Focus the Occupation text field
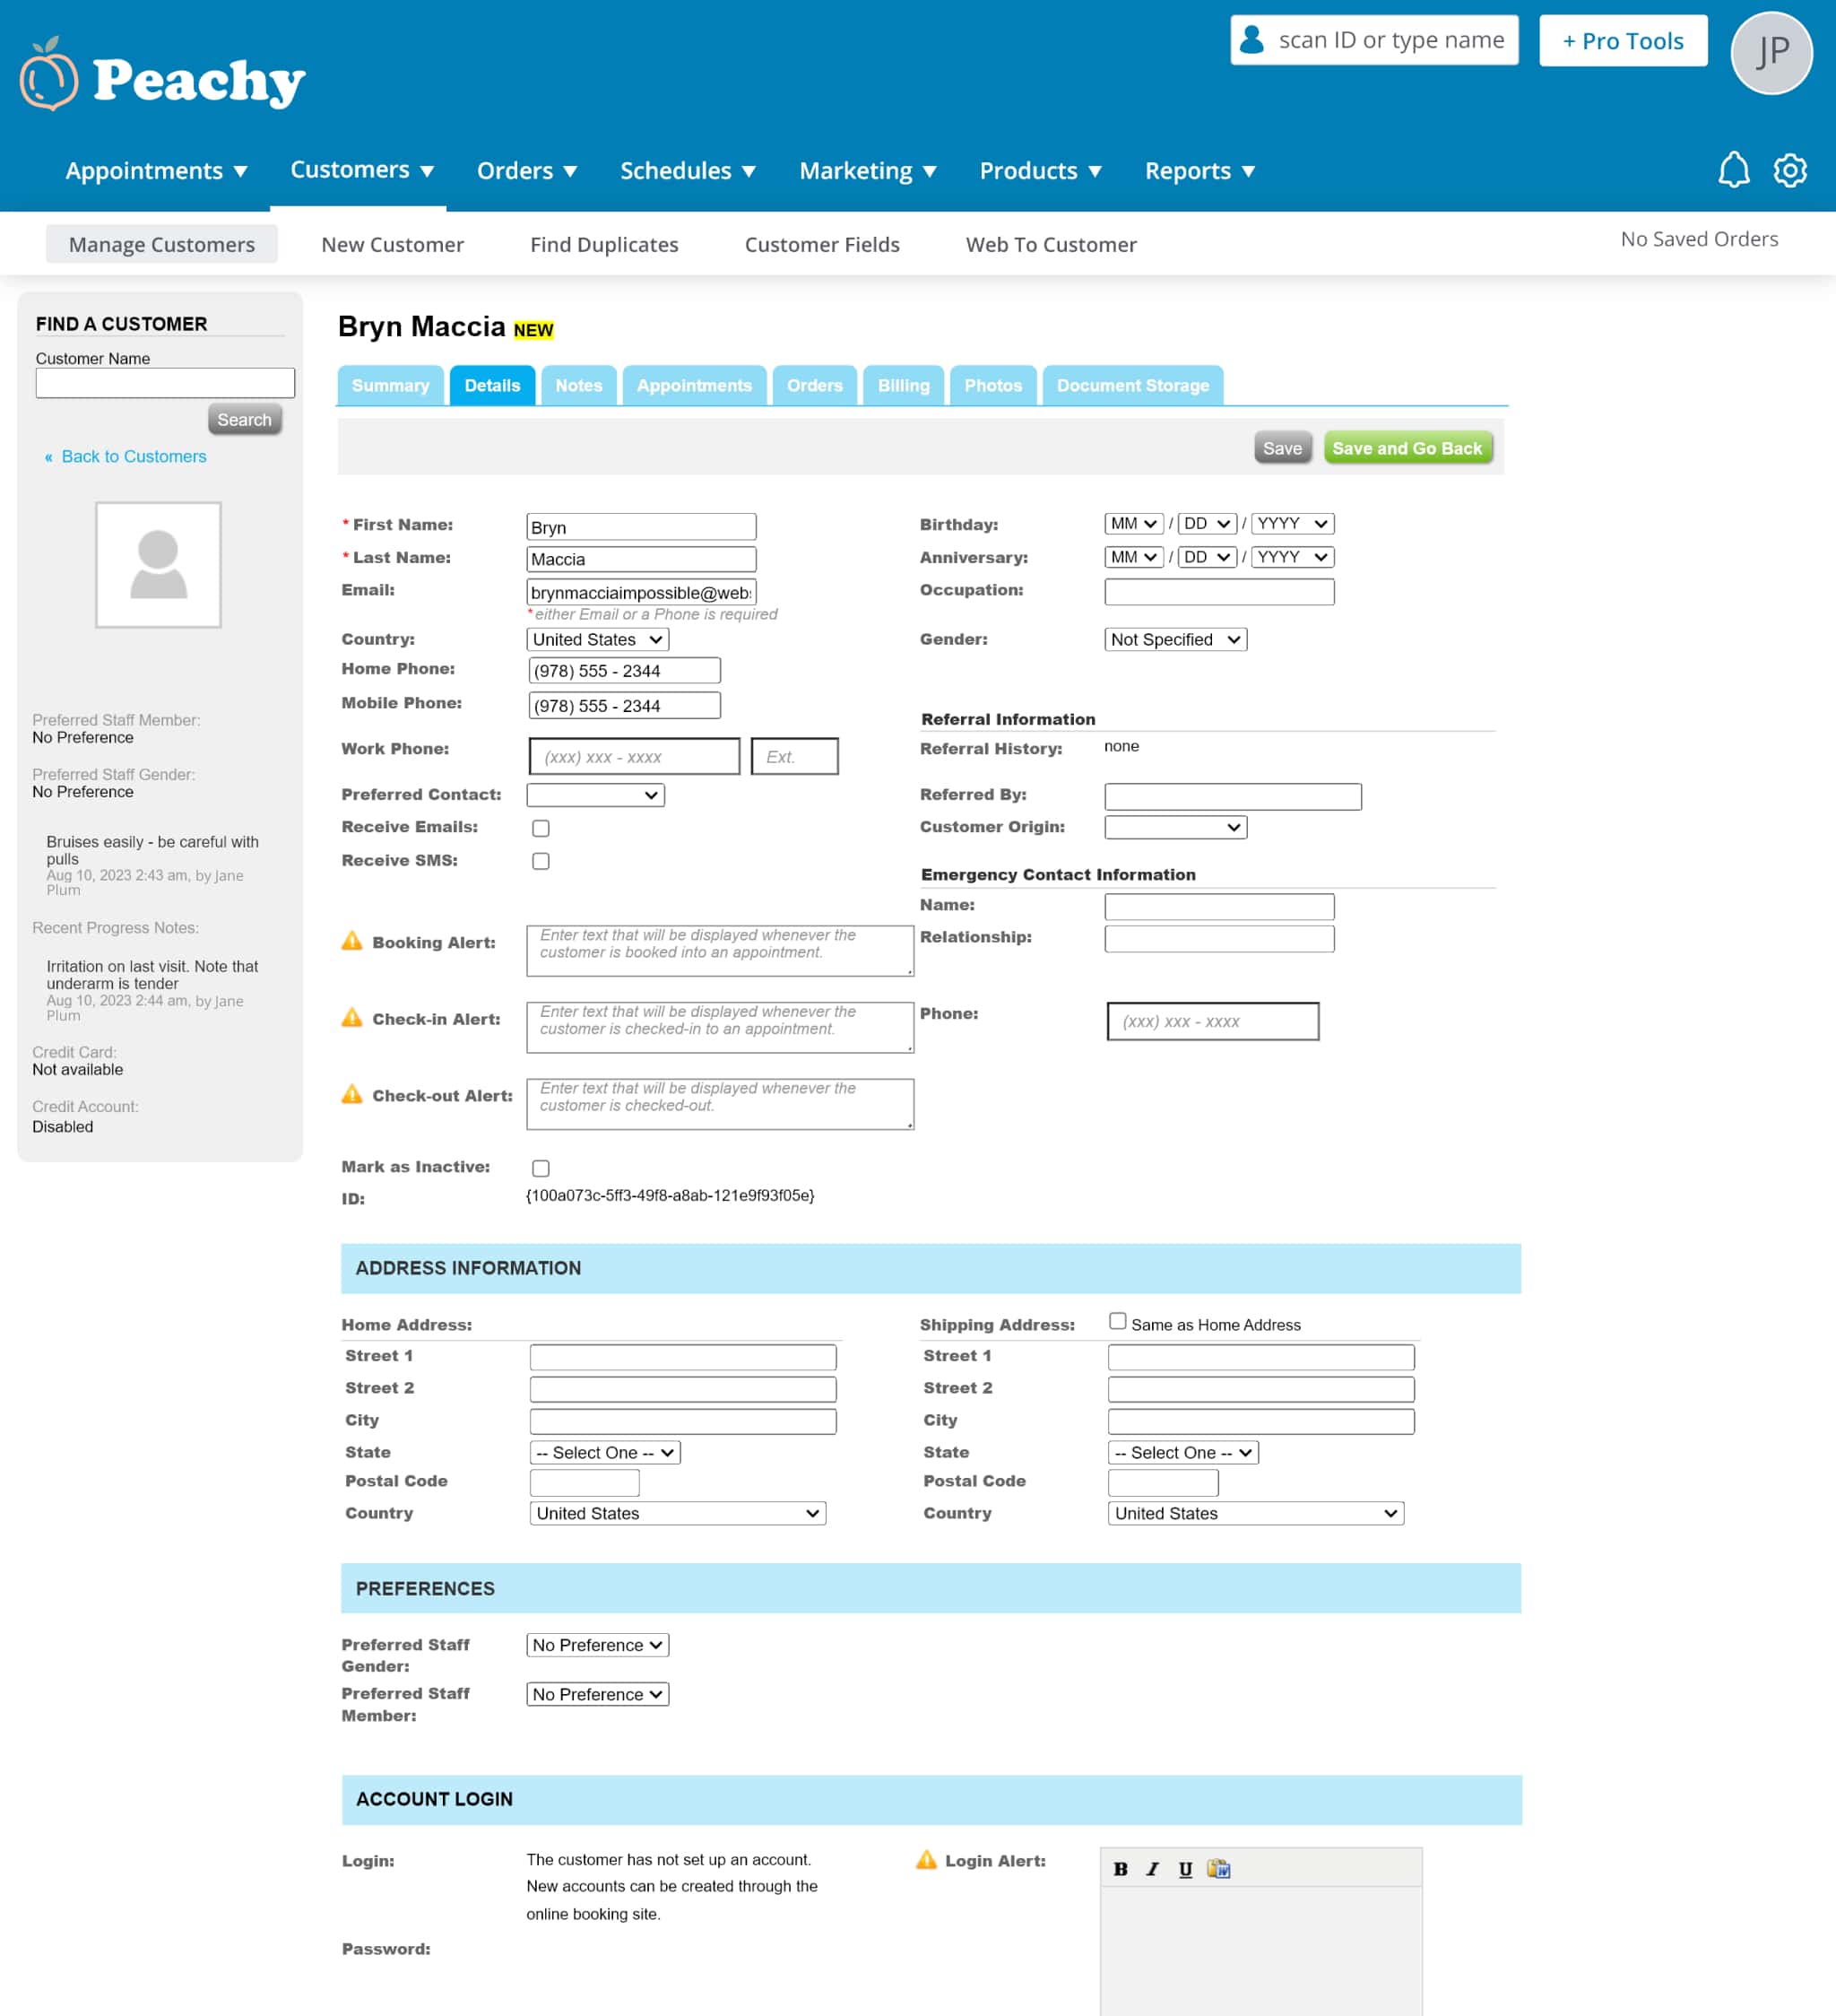The width and height of the screenshot is (1836, 2016). 1218,592
